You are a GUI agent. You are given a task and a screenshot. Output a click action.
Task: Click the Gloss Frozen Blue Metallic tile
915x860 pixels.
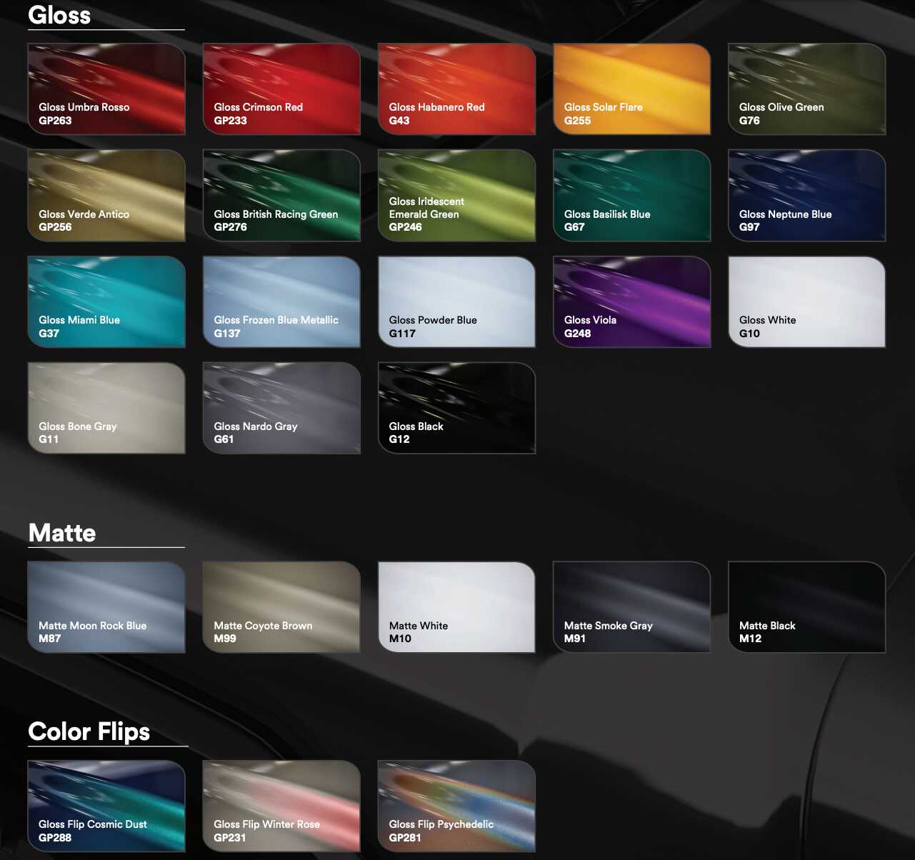tap(281, 301)
